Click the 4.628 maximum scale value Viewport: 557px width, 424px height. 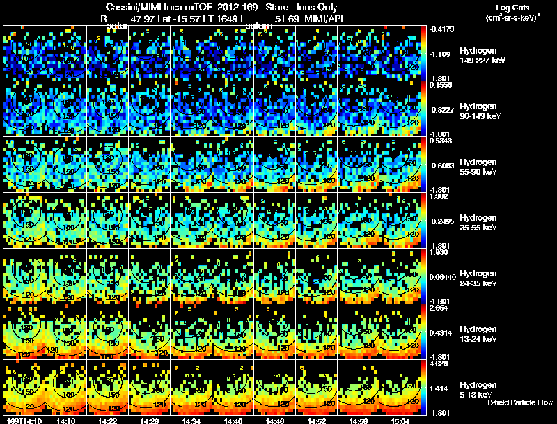(x=439, y=363)
